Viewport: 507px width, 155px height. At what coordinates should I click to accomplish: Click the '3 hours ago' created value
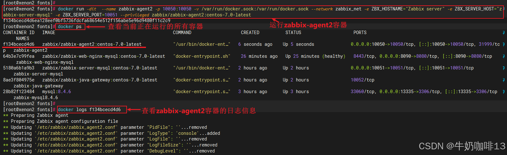[253, 92]
